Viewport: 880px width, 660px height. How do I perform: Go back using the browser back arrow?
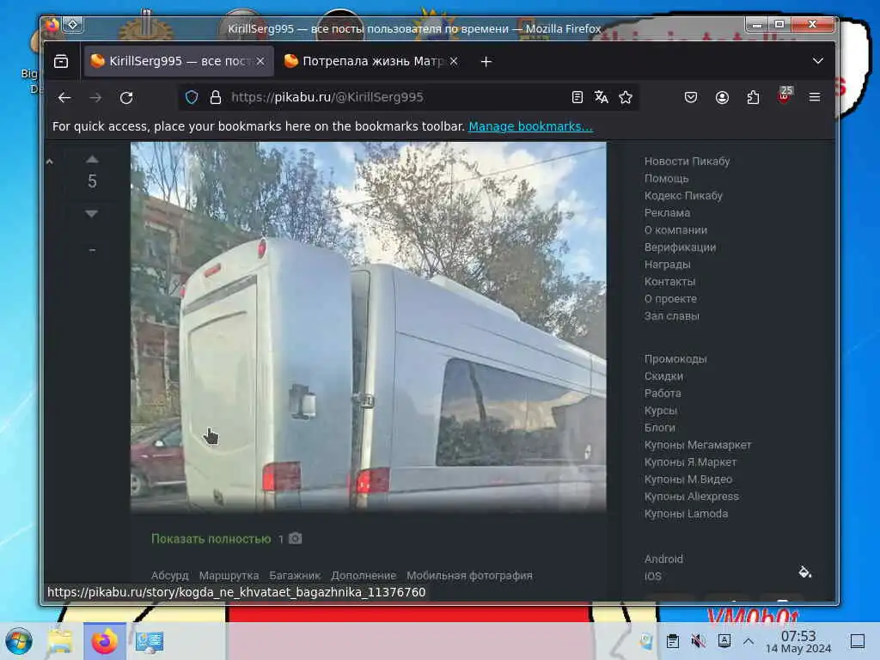64,98
